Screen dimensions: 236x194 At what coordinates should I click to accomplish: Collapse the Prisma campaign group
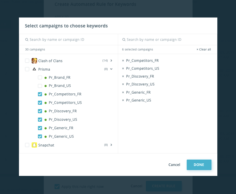[111, 69]
